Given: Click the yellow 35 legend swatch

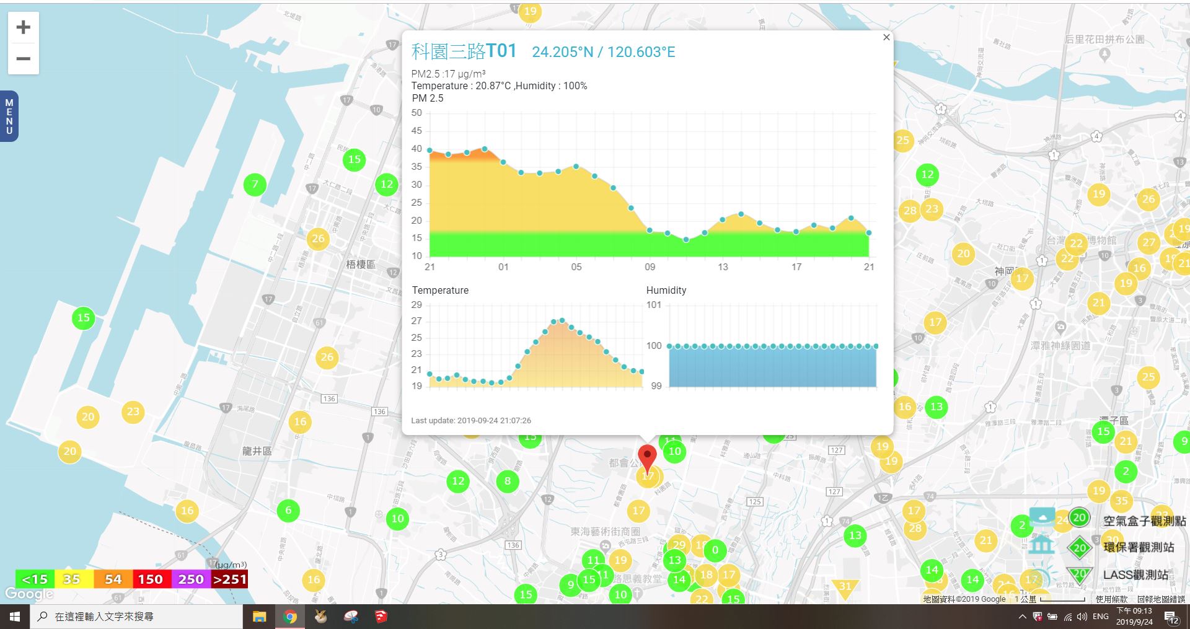Looking at the screenshot, I should 74,579.
